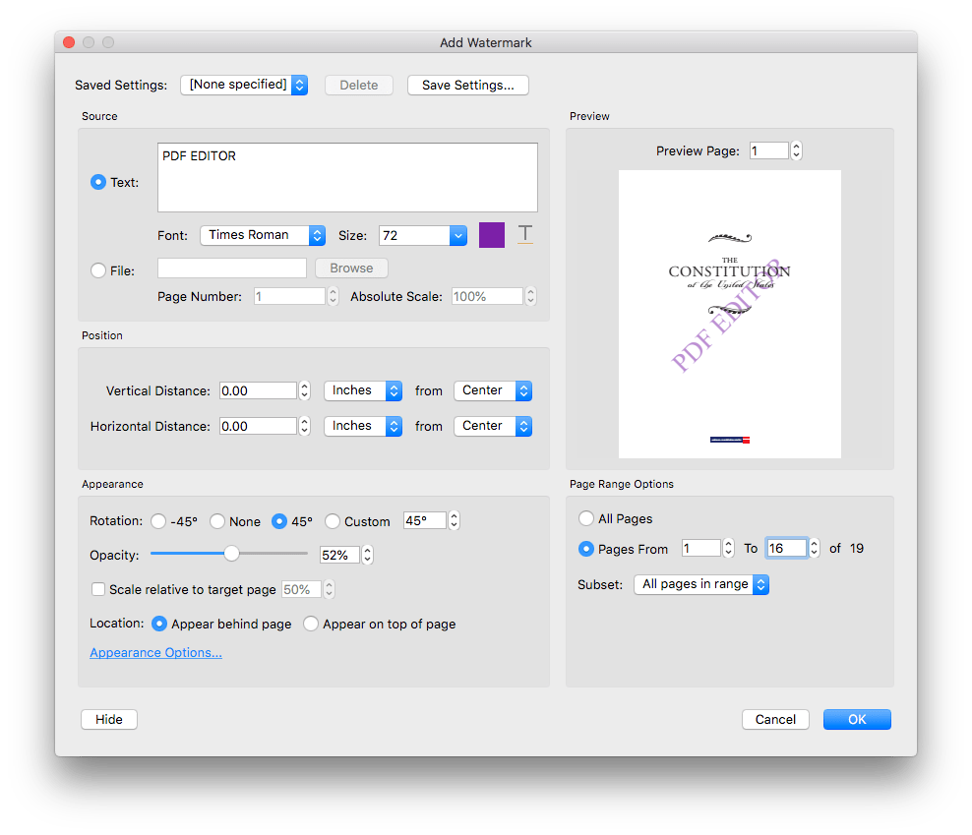Click the Opacity percentage field

tap(339, 555)
